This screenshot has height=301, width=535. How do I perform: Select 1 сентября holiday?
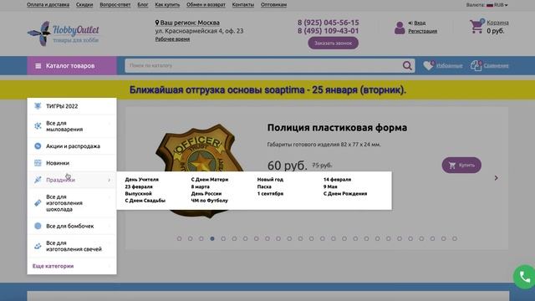270,193
